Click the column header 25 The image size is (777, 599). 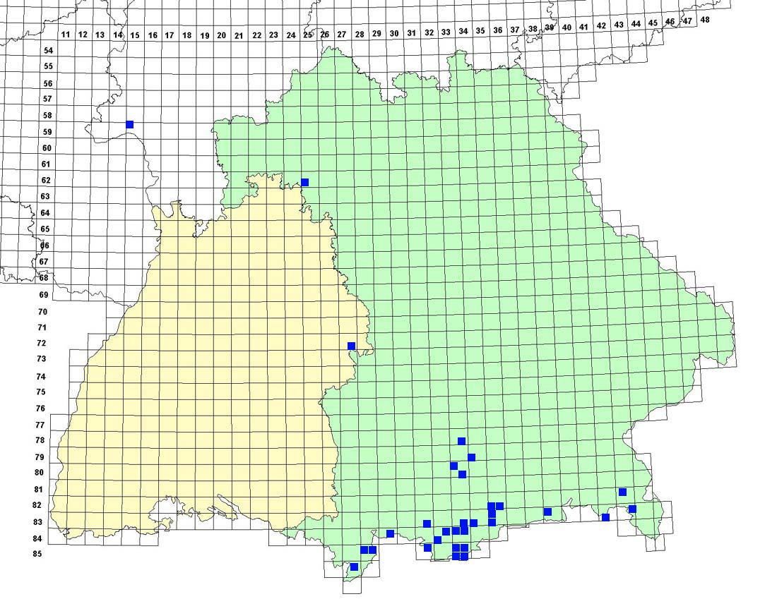(x=307, y=35)
